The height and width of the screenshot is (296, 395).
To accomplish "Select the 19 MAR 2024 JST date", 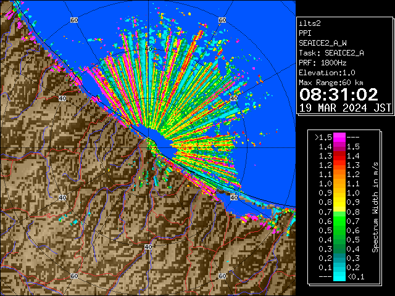I will [x=345, y=108].
